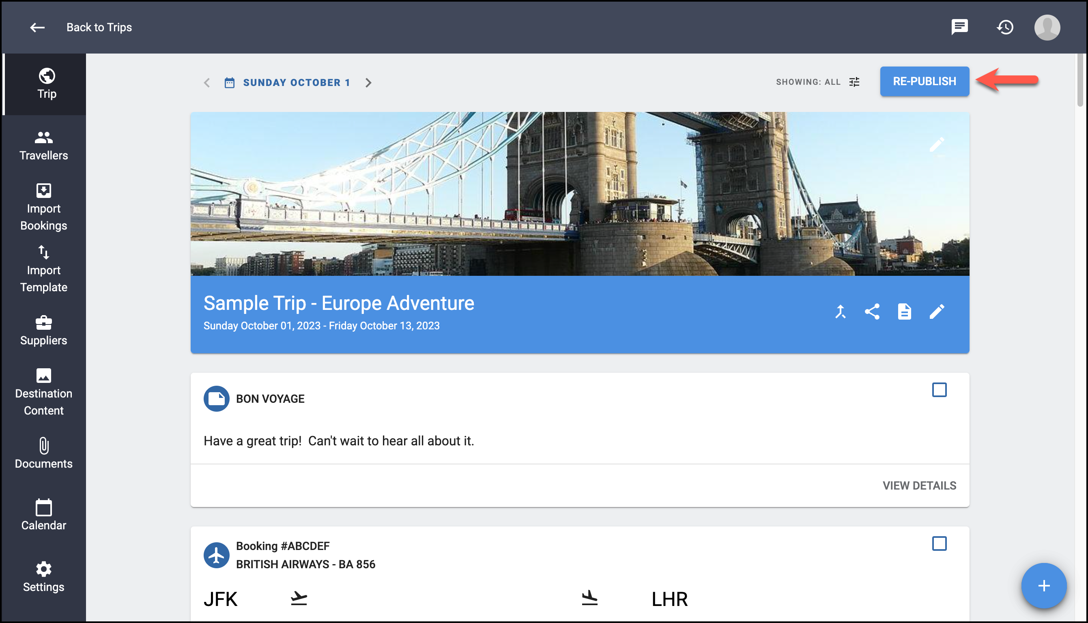Click the blue add plus button
This screenshot has height=623, width=1088.
tap(1043, 585)
